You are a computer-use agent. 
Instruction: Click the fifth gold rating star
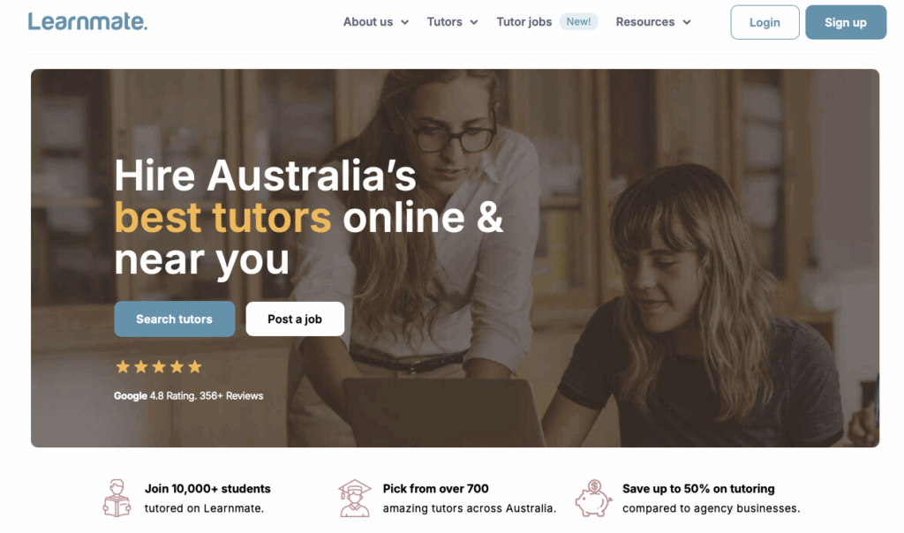(x=195, y=366)
